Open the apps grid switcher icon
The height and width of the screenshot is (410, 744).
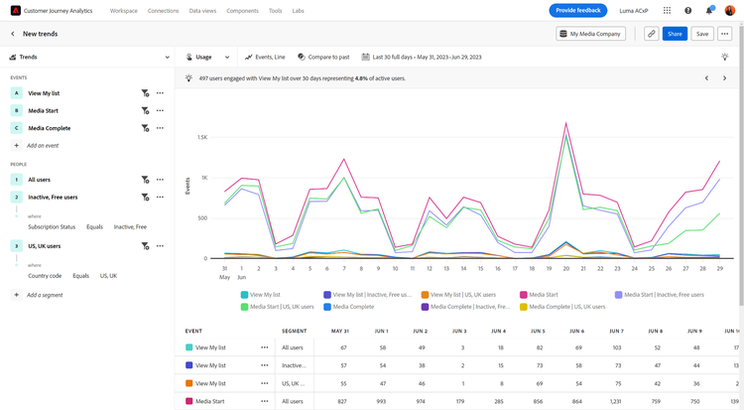click(x=667, y=11)
